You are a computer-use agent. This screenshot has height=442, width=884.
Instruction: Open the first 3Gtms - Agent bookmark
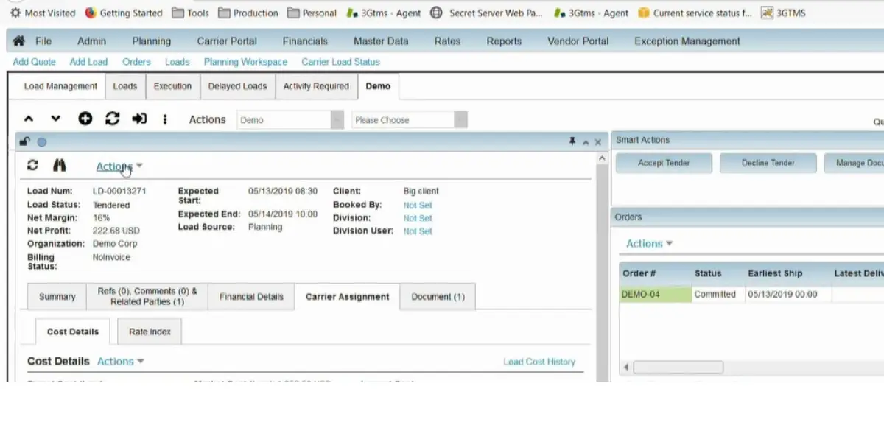coord(382,13)
